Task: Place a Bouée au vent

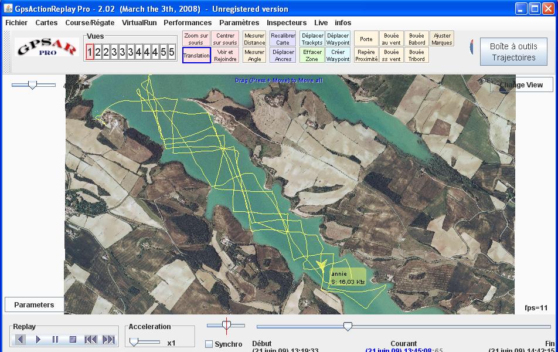Action: [x=392, y=39]
